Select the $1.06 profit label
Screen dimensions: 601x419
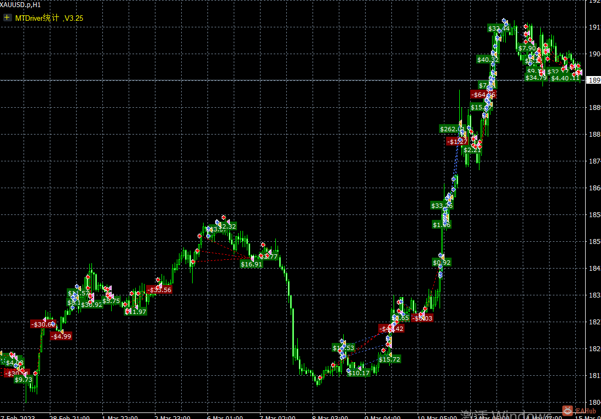(x=442, y=225)
